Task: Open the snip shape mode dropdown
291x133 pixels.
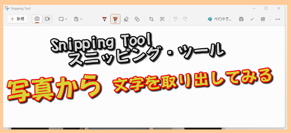Action: click(x=63, y=19)
